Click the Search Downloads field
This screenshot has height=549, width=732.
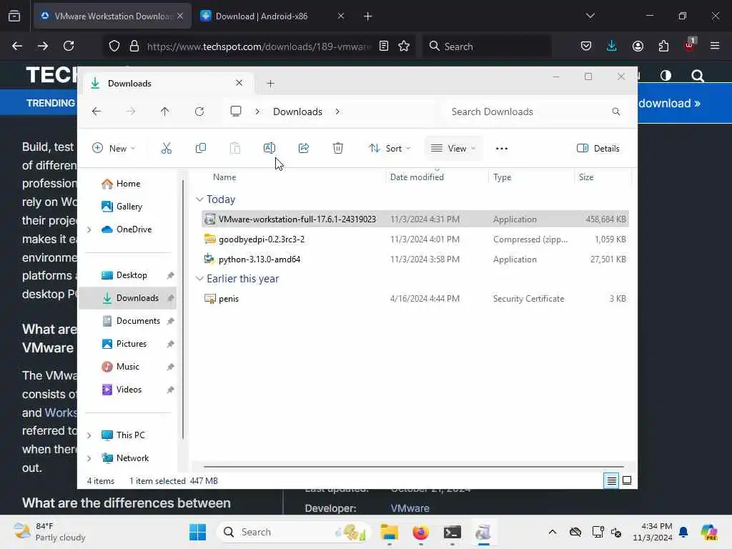coord(535,112)
